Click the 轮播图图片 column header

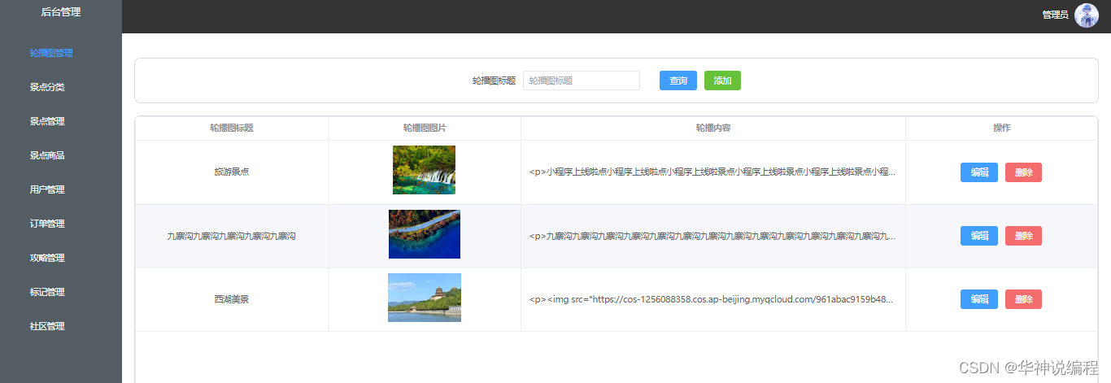click(425, 128)
